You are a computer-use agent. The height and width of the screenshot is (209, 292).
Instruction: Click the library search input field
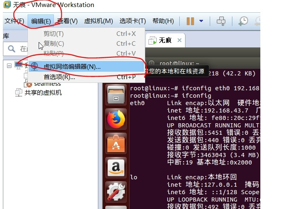tap(16, 49)
